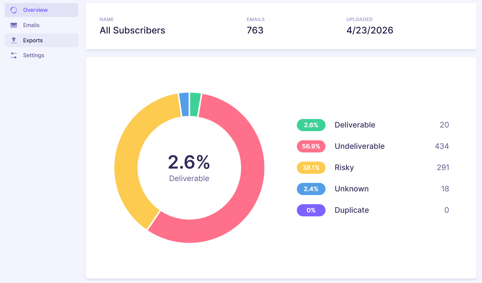Open the Overview menu item

pyautogui.click(x=41, y=10)
